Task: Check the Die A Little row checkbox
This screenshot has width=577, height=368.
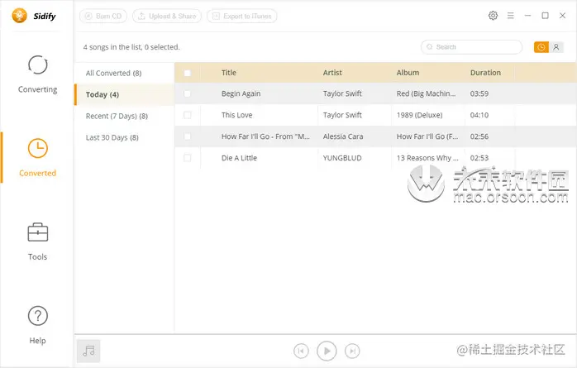Action: click(x=188, y=158)
